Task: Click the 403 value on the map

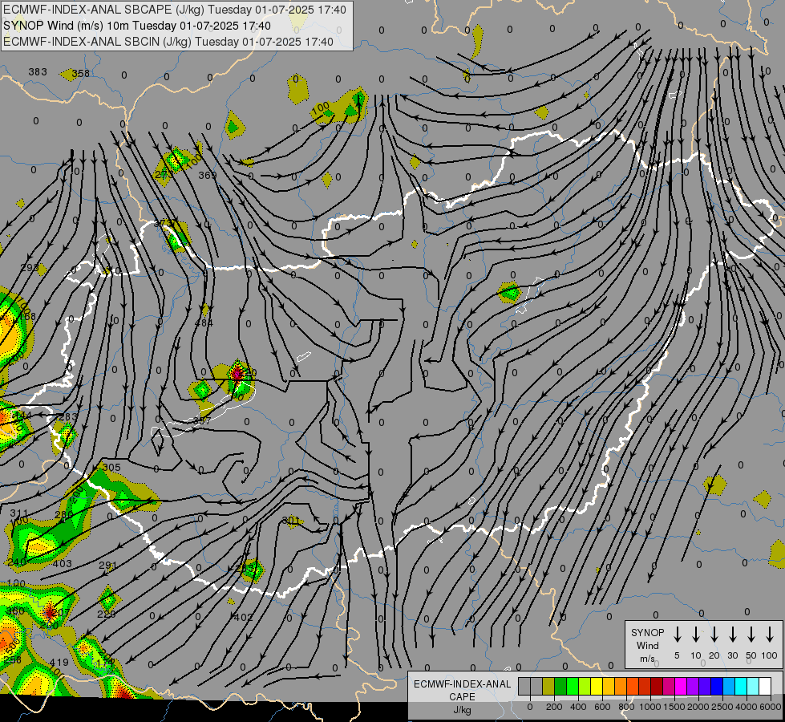Action: (x=62, y=564)
